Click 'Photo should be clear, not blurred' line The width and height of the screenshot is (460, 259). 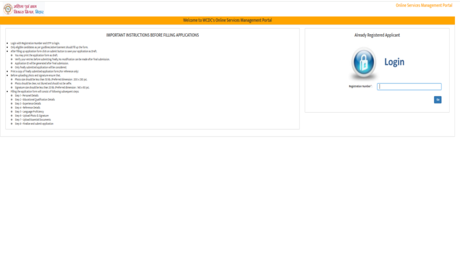[43, 83]
